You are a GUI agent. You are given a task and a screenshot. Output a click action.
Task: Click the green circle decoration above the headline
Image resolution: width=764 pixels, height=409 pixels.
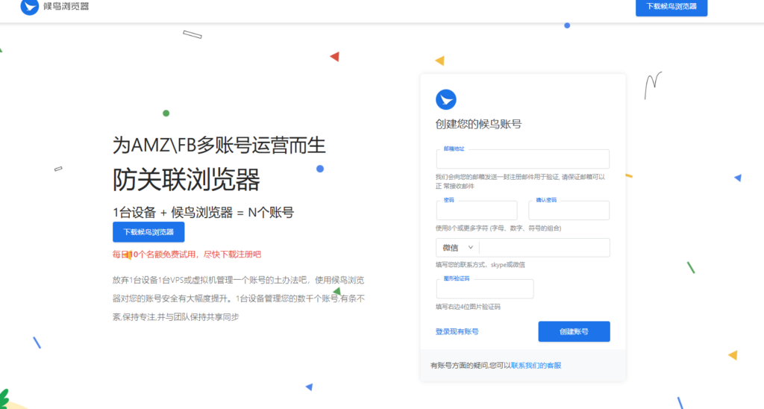point(166,113)
